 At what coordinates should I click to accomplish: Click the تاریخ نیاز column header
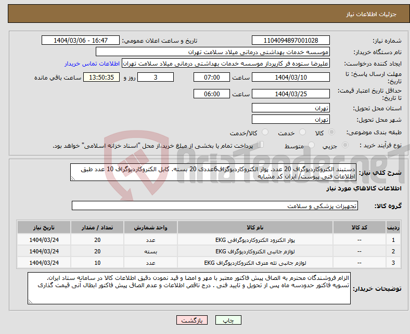pos(44,227)
